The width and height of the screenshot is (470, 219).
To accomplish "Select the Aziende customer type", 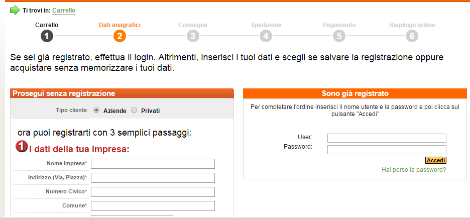I will [96, 110].
